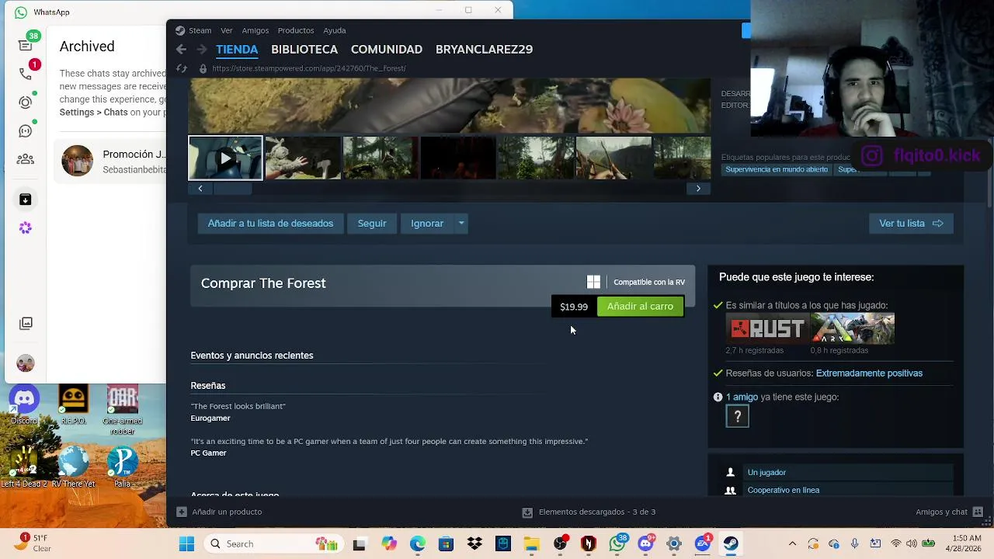Image resolution: width=994 pixels, height=559 pixels.
Task: Open Chats icon in WhatsApp sidebar
Action: [x=26, y=45]
